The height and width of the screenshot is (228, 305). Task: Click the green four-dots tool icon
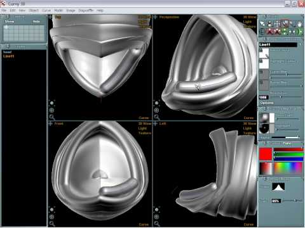point(285,32)
